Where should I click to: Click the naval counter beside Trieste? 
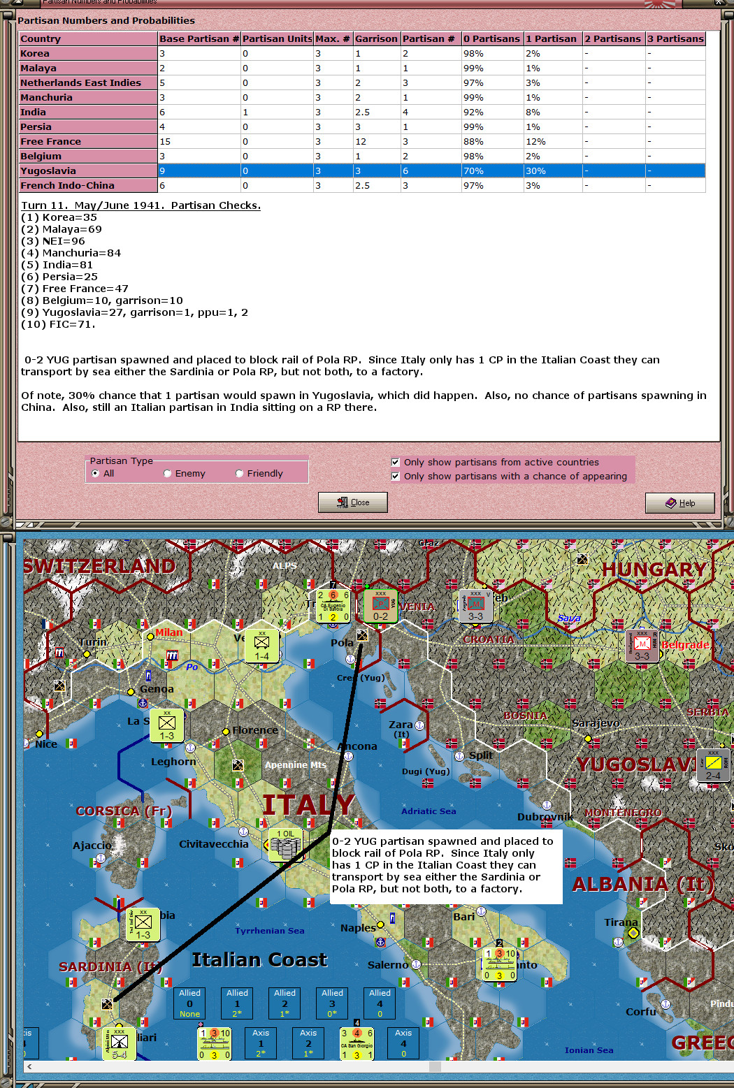[x=333, y=606]
